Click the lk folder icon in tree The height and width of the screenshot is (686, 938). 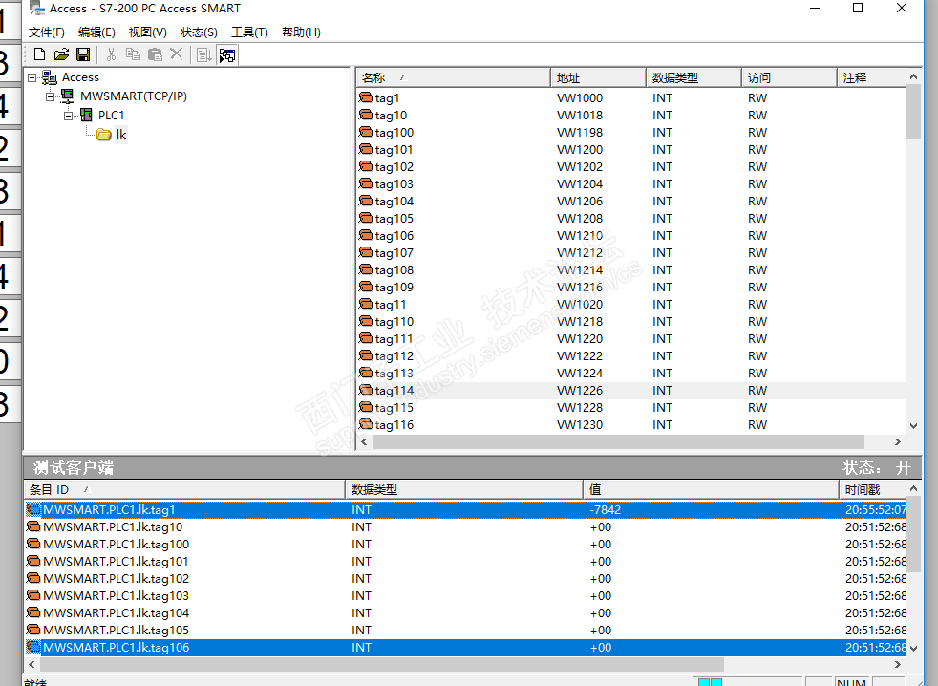(x=104, y=135)
